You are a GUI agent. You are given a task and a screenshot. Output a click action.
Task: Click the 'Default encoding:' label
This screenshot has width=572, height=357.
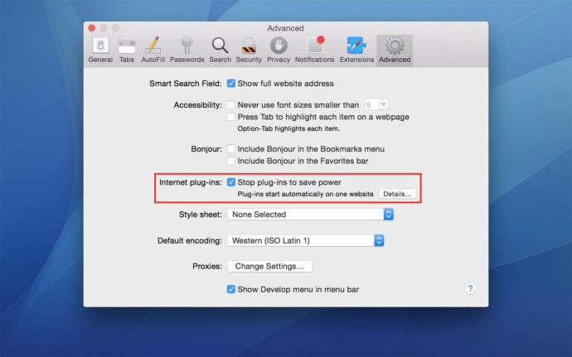pyautogui.click(x=190, y=241)
